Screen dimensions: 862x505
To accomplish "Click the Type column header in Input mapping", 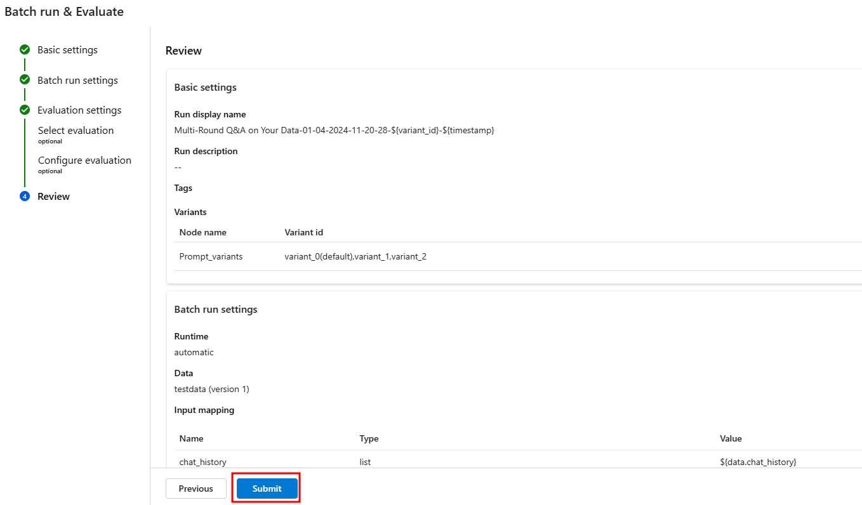I will pos(369,438).
